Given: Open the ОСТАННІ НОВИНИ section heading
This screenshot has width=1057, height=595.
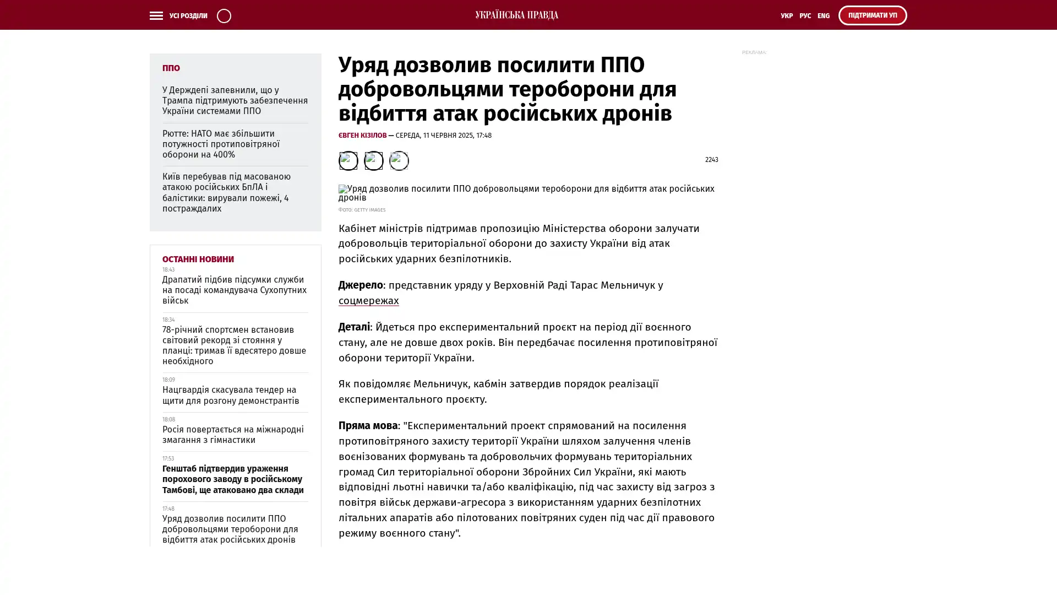Looking at the screenshot, I should pyautogui.click(x=198, y=259).
